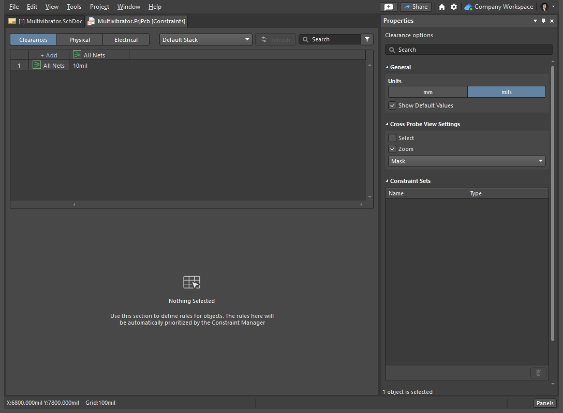Open Properties panel options arrow

(536, 21)
